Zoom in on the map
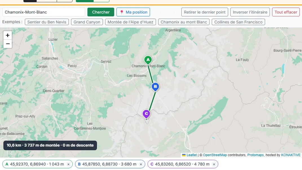Image resolution: width=302 pixels, height=170 pixels. click(x=8, y=35)
